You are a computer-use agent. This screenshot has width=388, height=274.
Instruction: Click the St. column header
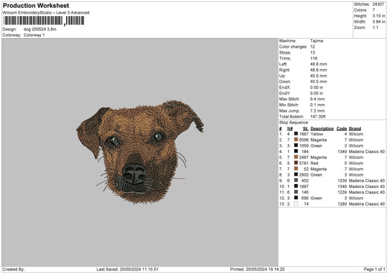(x=305, y=128)
